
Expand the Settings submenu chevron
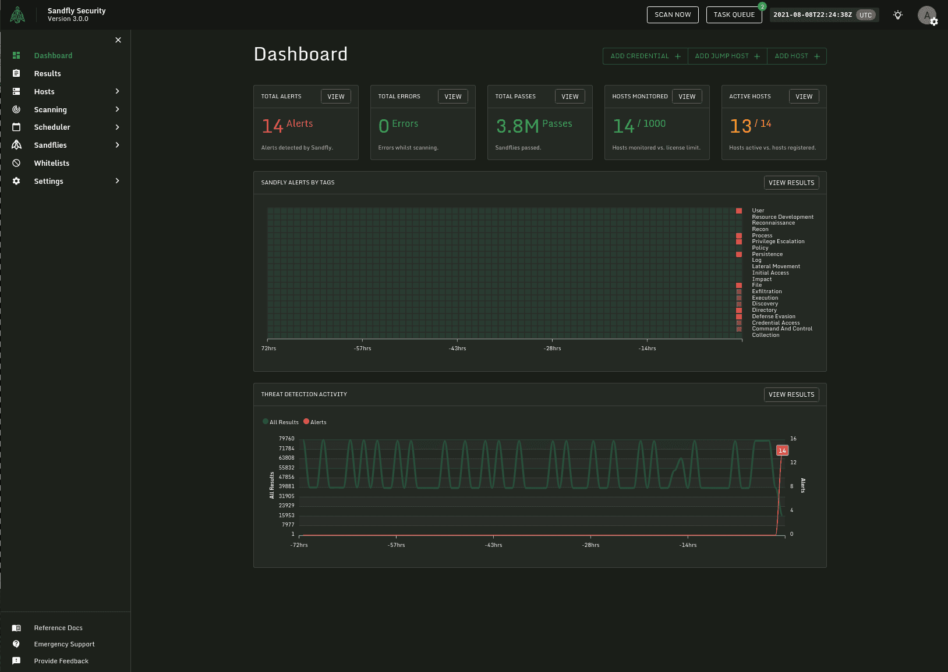click(117, 181)
